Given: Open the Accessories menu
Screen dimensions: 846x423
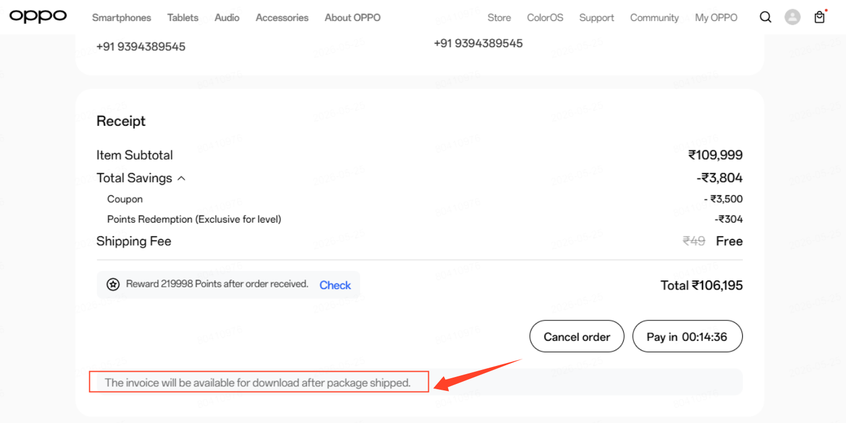Looking at the screenshot, I should [282, 17].
